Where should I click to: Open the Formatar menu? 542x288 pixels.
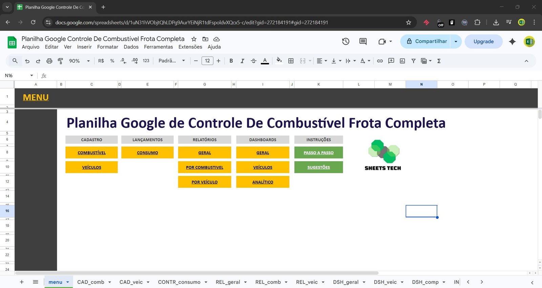(x=108, y=47)
